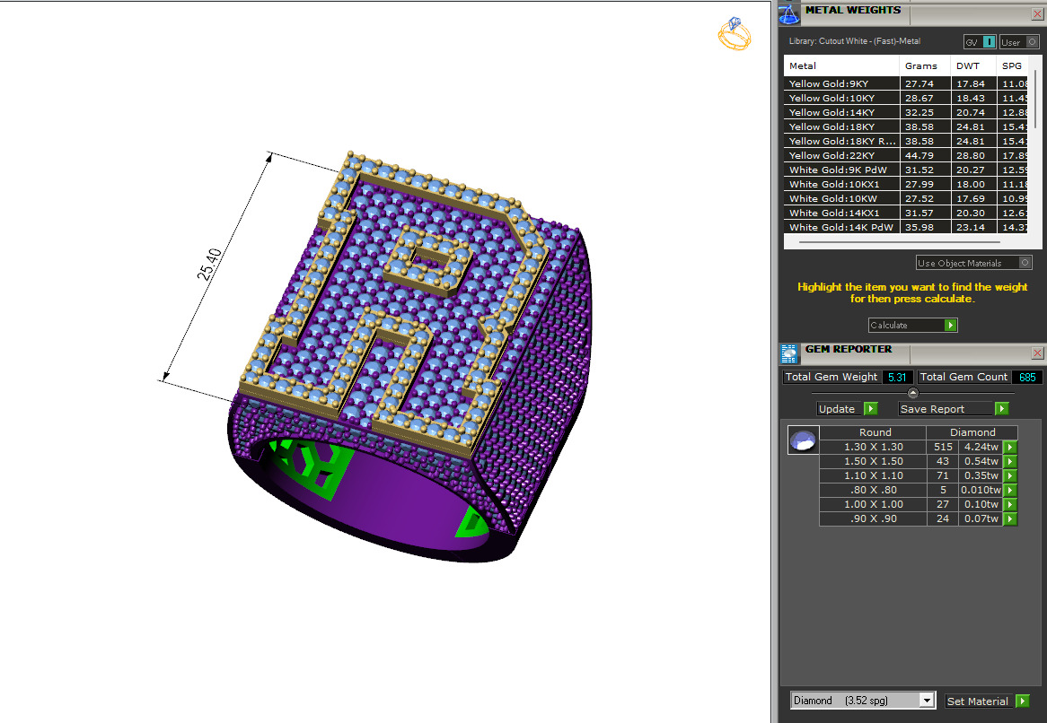Click the 20.74 DWT value

coord(970,112)
